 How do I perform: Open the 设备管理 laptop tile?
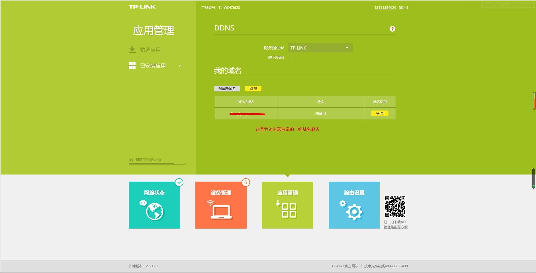pos(221,205)
